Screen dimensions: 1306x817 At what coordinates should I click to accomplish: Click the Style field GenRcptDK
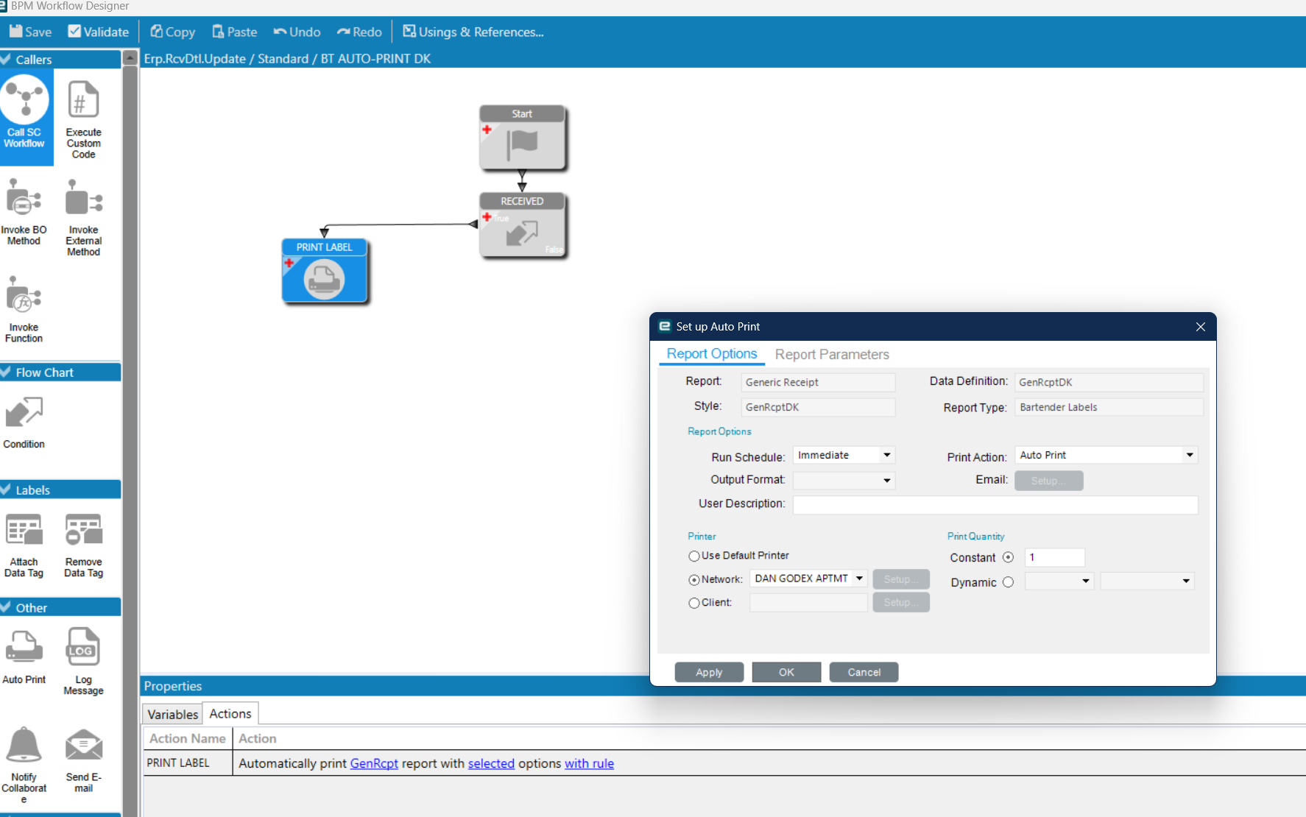(x=818, y=407)
